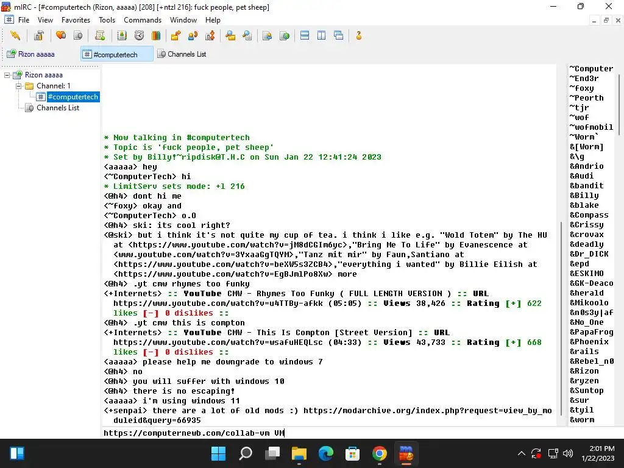Open File Explorer from taskbar
Screen dimensions: 624x468
click(299, 453)
